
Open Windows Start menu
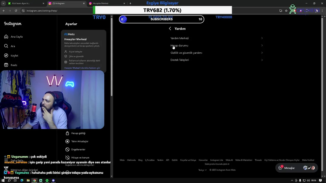click(x=3, y=180)
